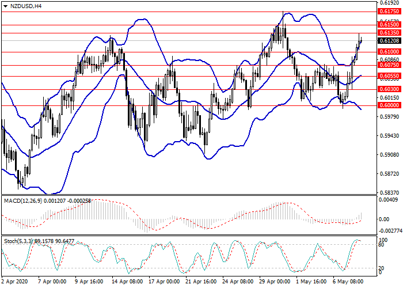
Task: Click the 6 May 08:00 time label
Action: (349, 283)
